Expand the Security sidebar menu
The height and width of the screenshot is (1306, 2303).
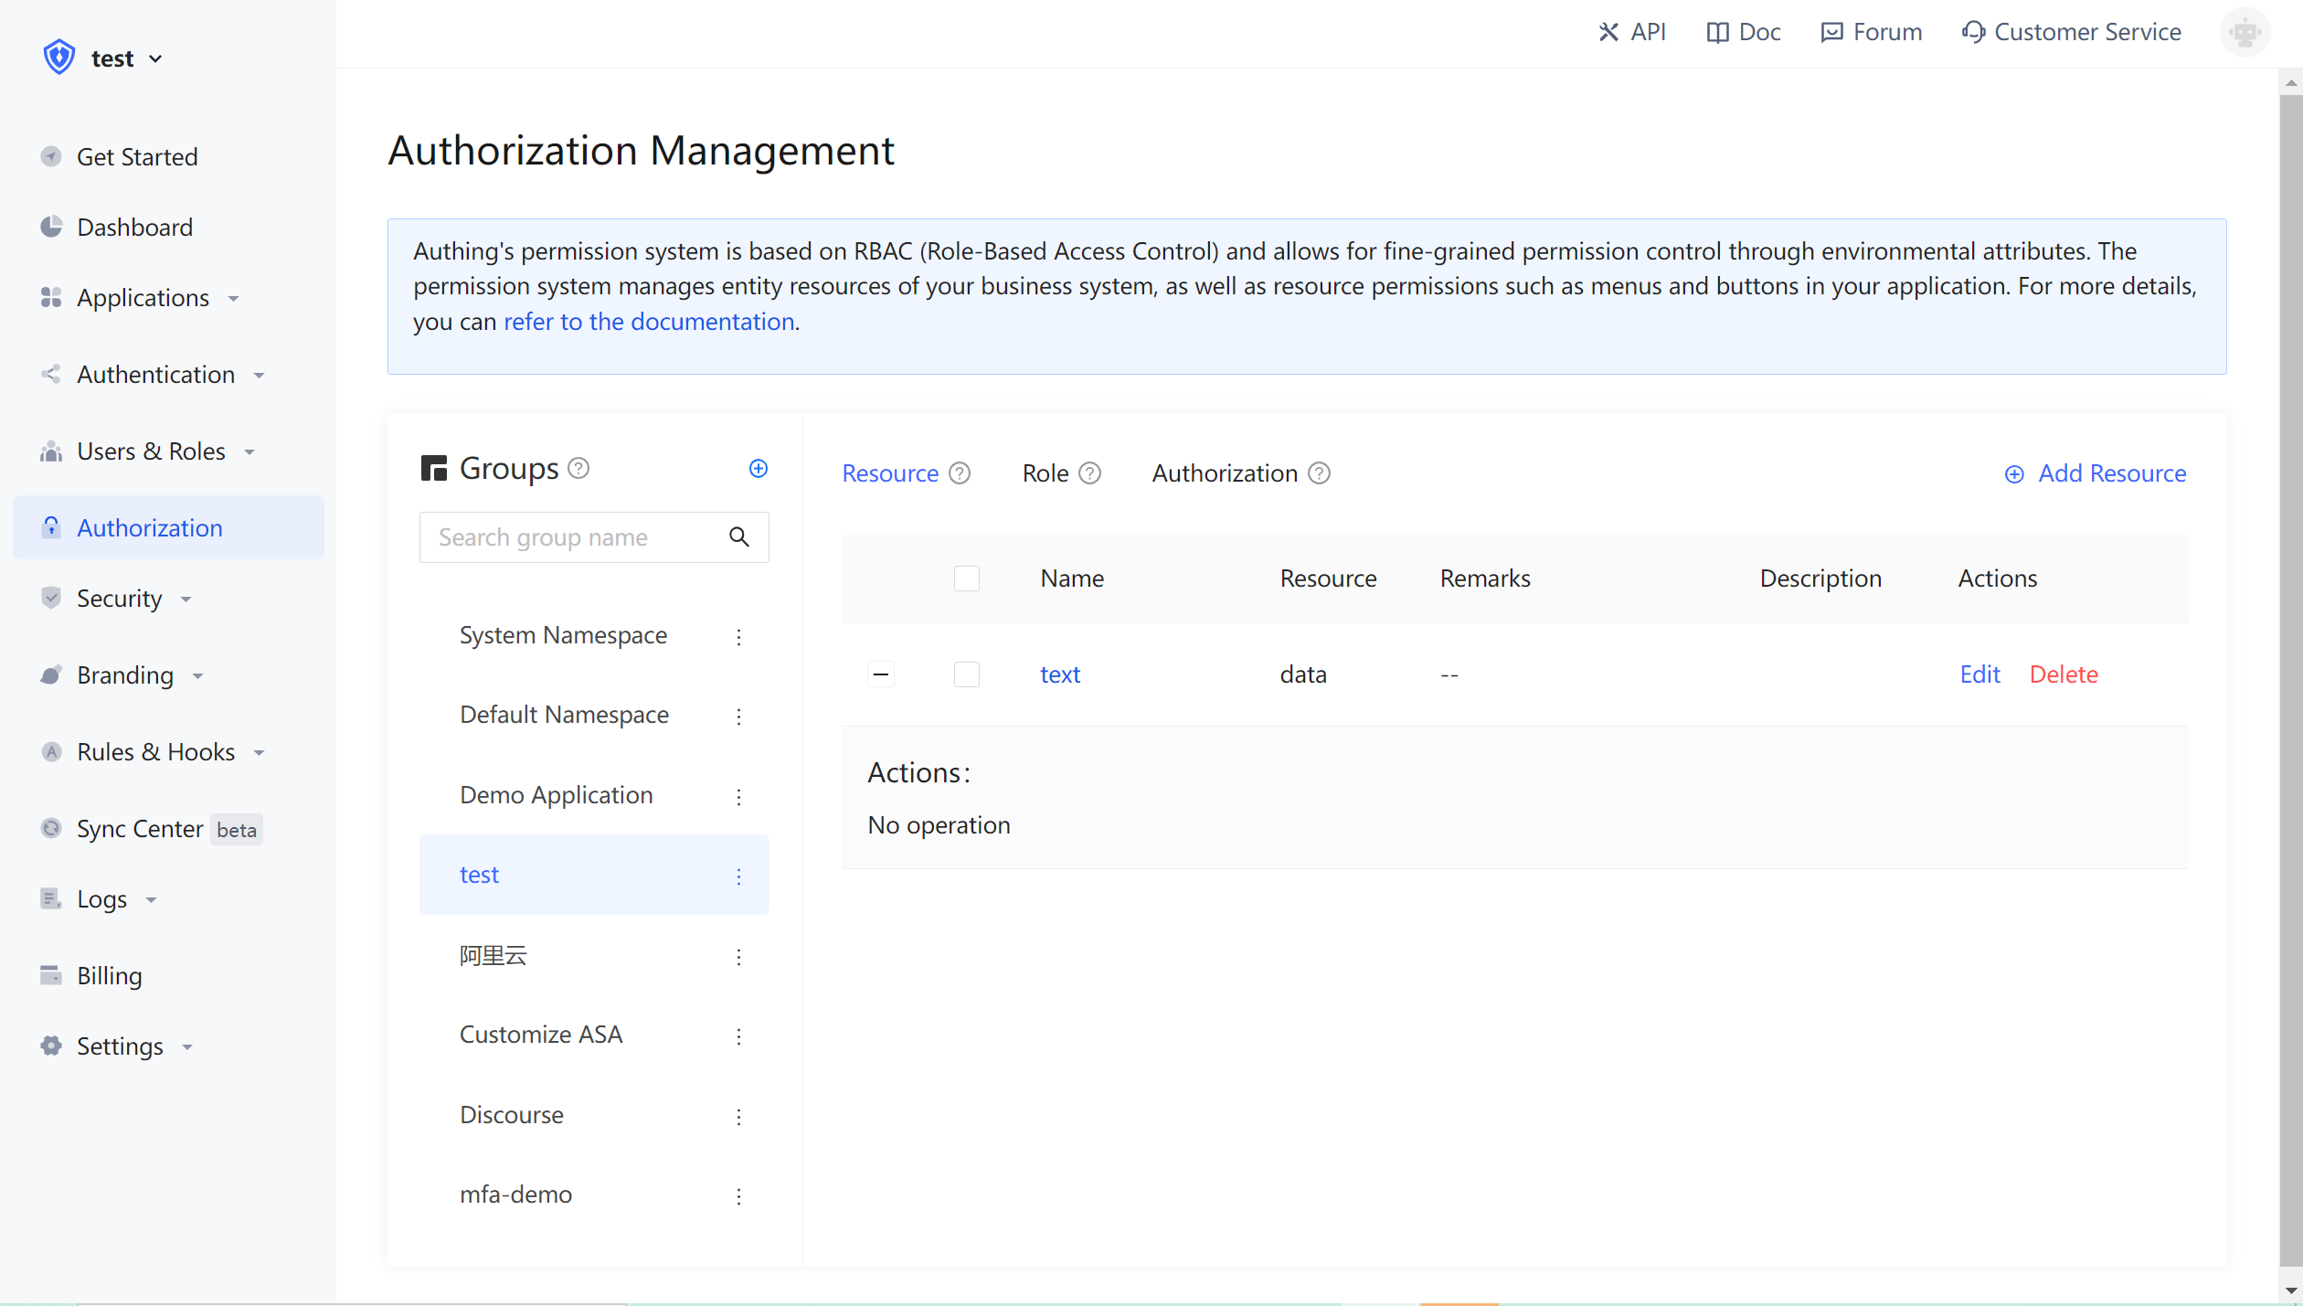tap(120, 599)
